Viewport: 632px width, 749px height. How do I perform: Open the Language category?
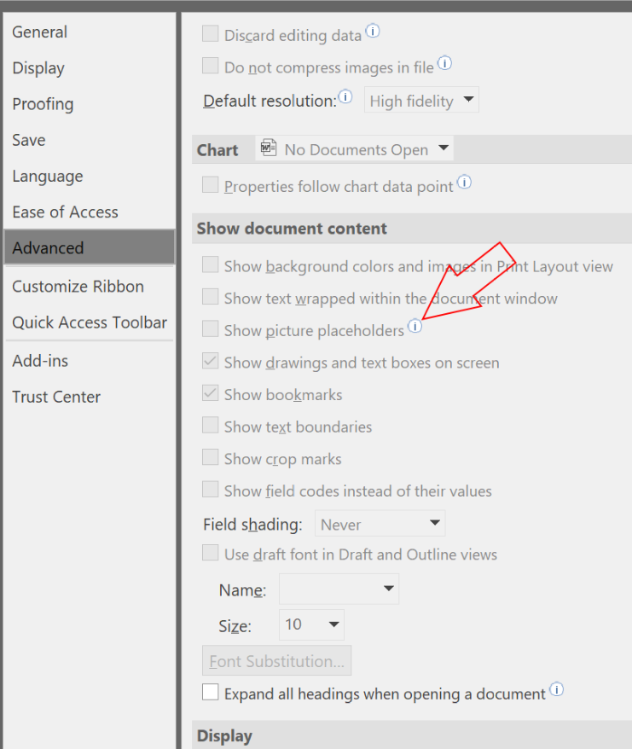[x=90, y=177]
